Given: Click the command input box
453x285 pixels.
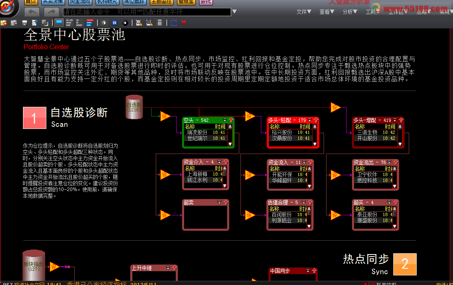Looking at the screenshot, I should (147, 12).
